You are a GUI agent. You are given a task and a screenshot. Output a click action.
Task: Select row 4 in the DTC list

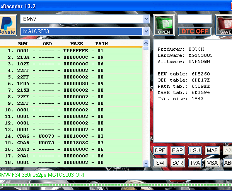point(71,70)
